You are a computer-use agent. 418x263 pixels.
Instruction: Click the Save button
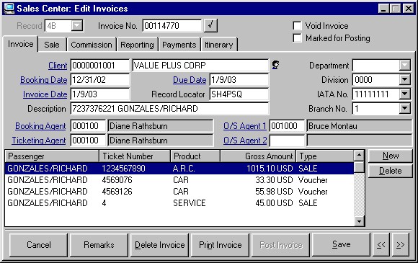pyautogui.click(x=341, y=244)
